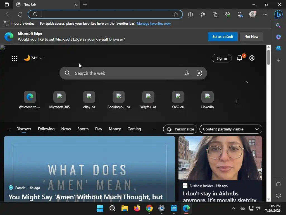The width and height of the screenshot is (286, 215).
Task: Open the Bing chat sidebar button
Action: click(x=278, y=14)
